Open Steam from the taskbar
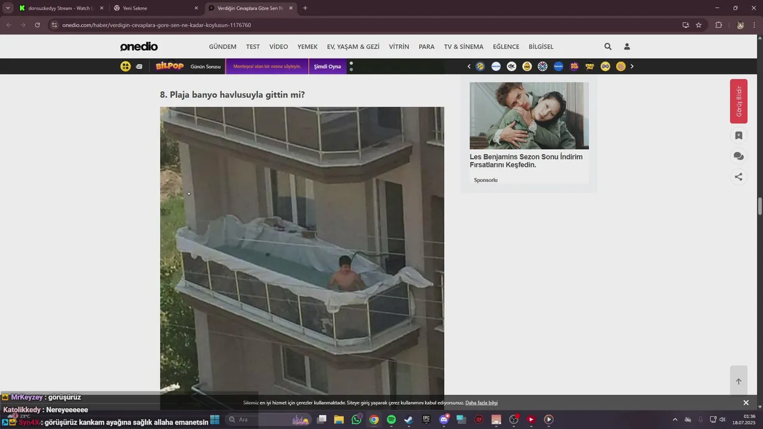Viewport: 763px width, 429px height. coord(408,419)
